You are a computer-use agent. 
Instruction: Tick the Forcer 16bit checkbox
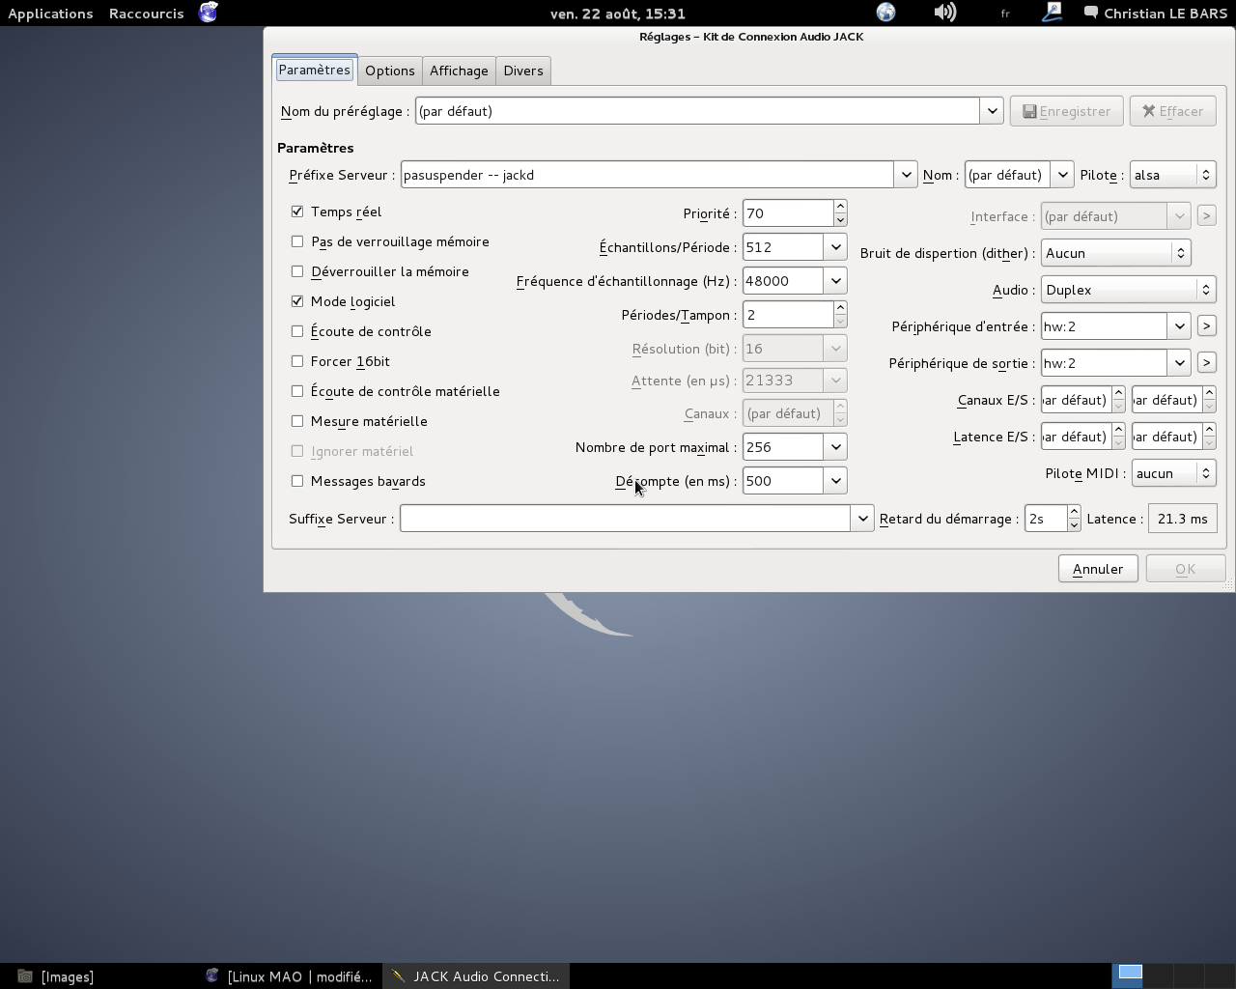point(297,361)
